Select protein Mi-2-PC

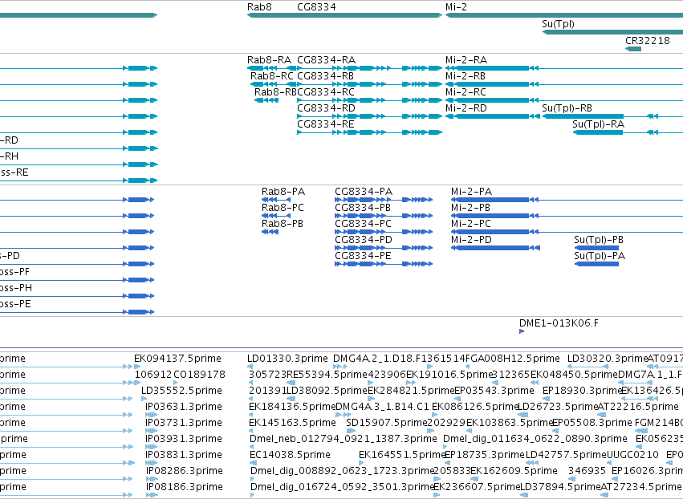coord(471,224)
